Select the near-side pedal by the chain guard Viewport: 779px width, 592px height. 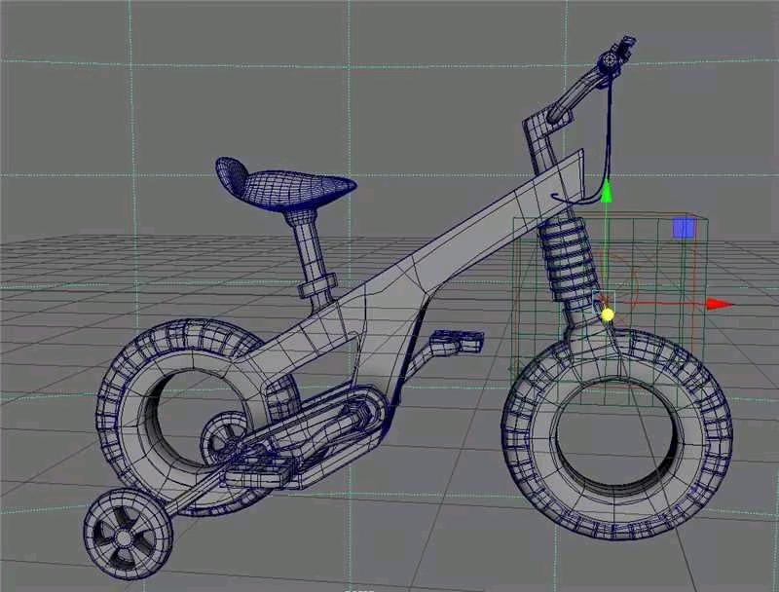(258, 474)
